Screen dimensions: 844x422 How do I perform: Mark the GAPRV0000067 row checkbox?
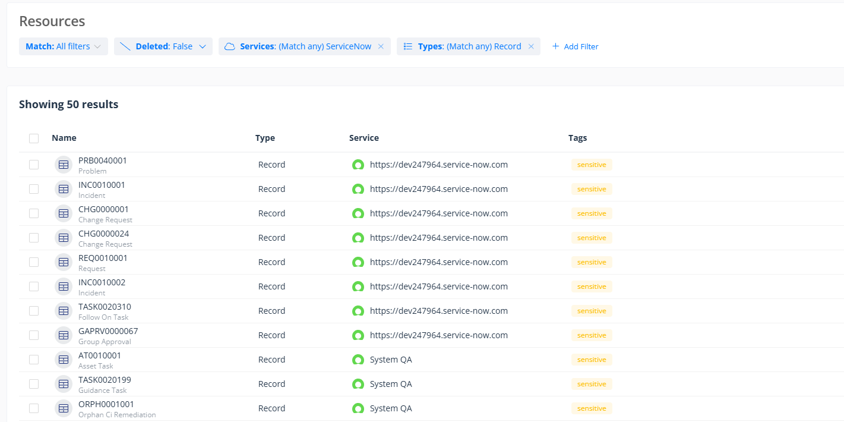point(34,335)
